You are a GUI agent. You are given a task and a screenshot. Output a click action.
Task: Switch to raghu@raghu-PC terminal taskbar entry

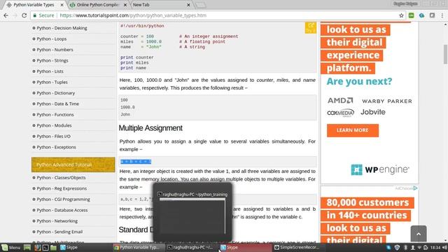[x=192, y=247]
